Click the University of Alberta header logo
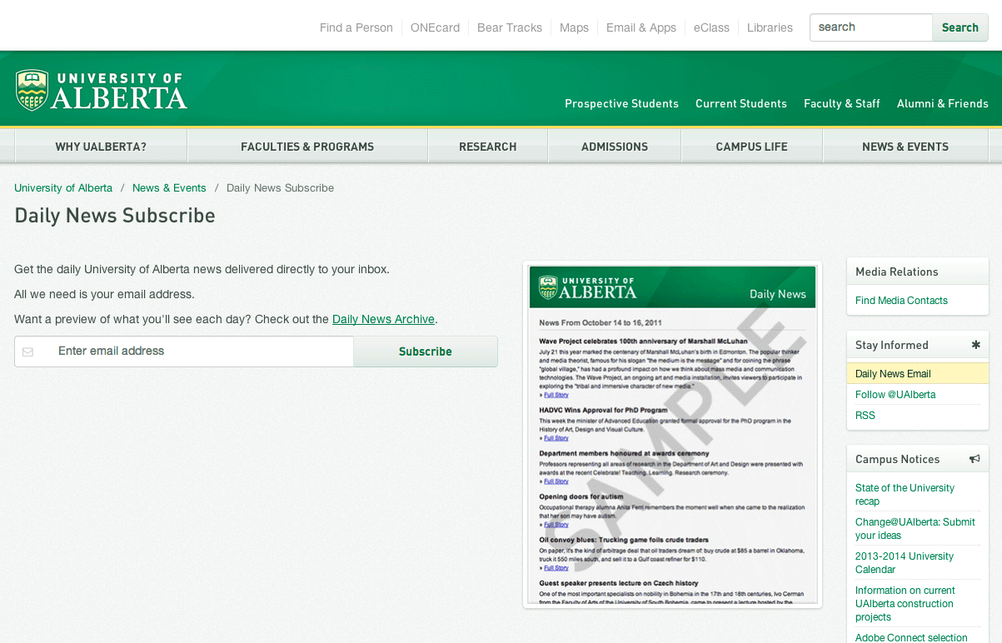 click(x=101, y=91)
